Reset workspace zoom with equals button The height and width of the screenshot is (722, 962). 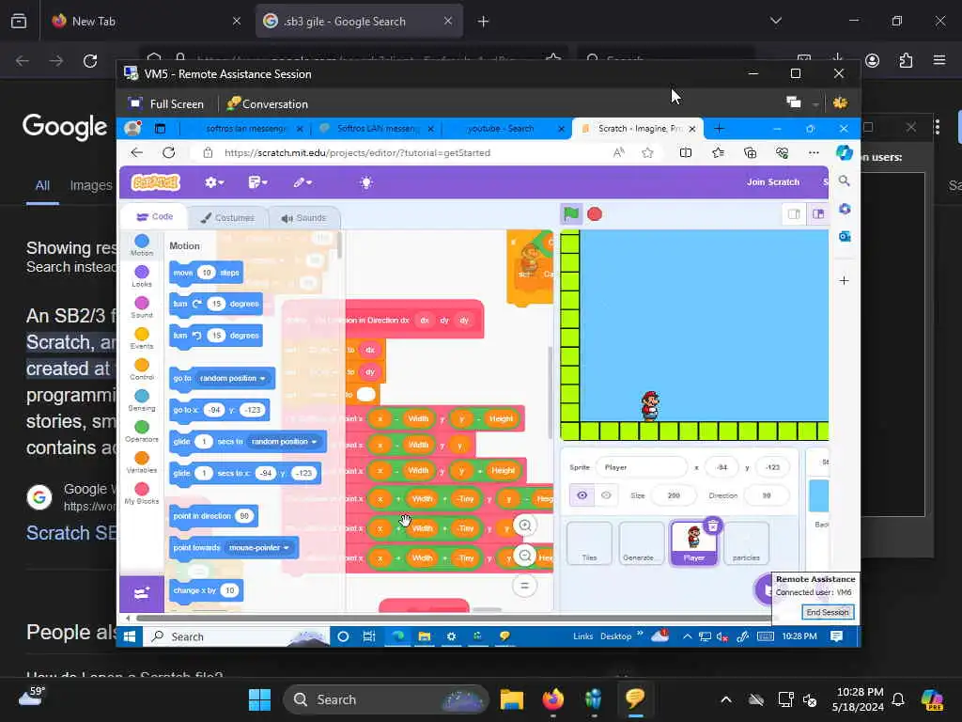[525, 585]
